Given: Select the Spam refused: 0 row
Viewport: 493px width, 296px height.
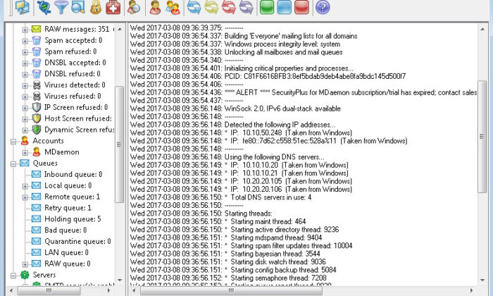Looking at the screenshot, I should (70, 51).
